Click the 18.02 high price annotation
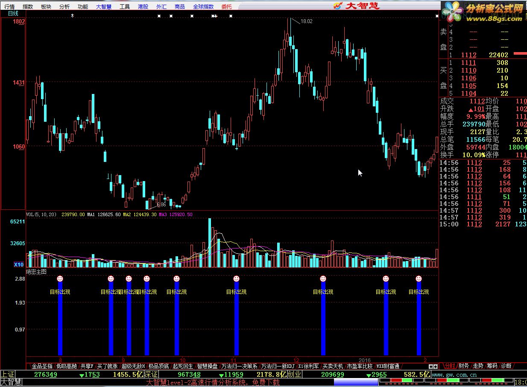The height and width of the screenshot is (387, 527). click(307, 21)
